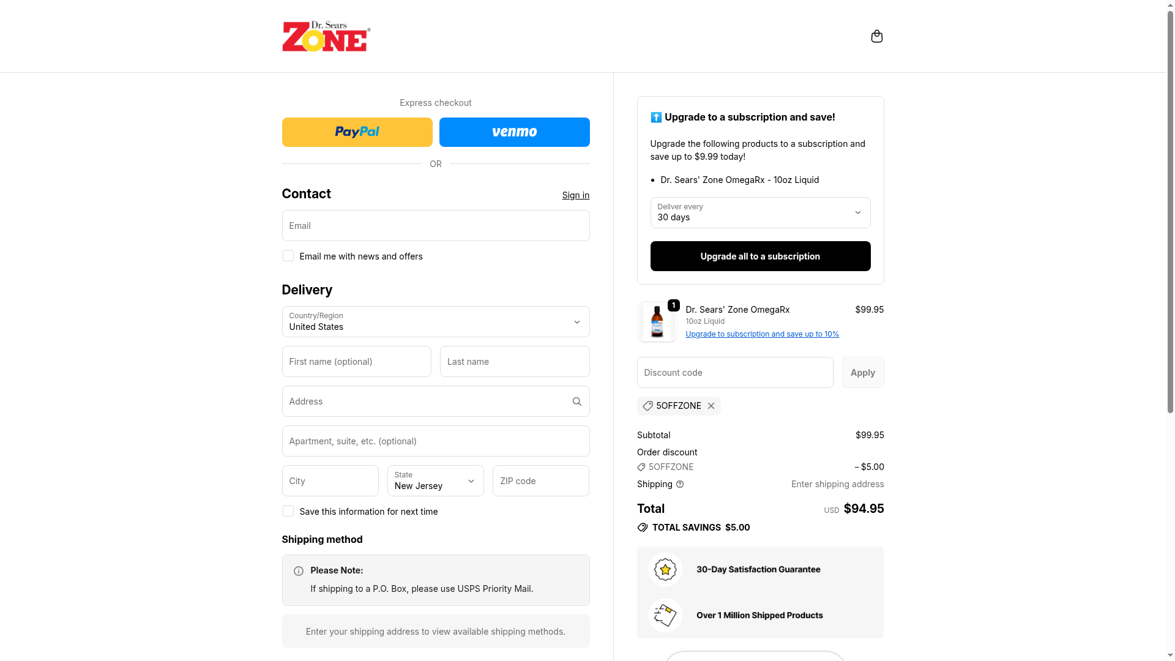Open the Sign in link
This screenshot has width=1175, height=661.
click(x=575, y=195)
